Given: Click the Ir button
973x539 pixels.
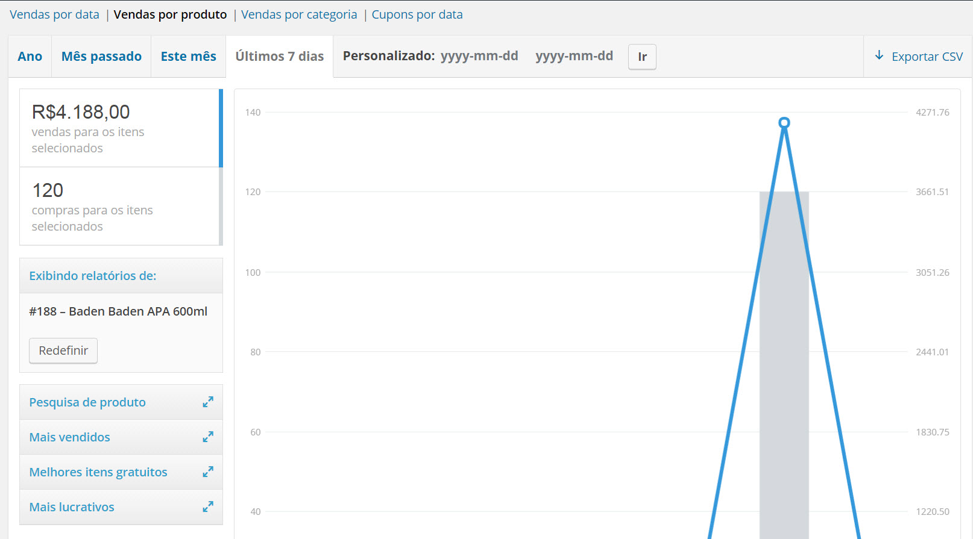Looking at the screenshot, I should click(642, 57).
